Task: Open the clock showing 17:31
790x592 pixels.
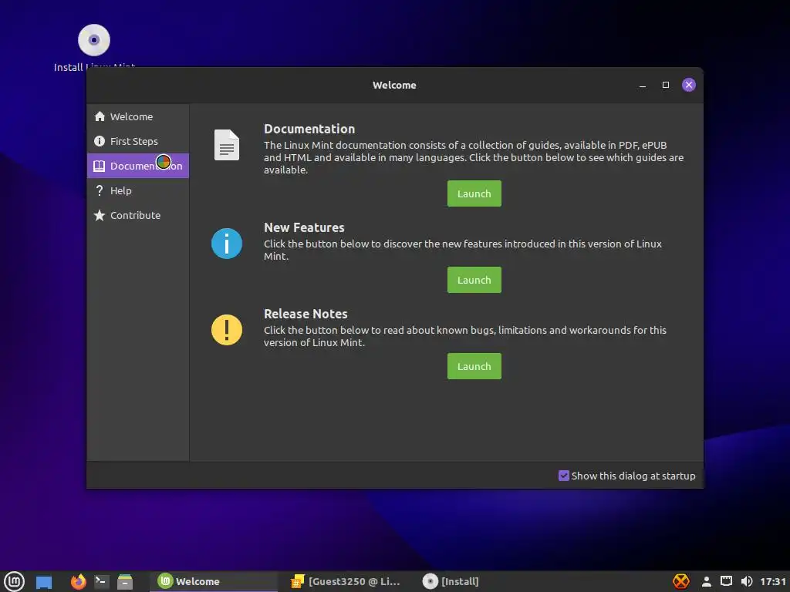Action: pyautogui.click(x=773, y=581)
